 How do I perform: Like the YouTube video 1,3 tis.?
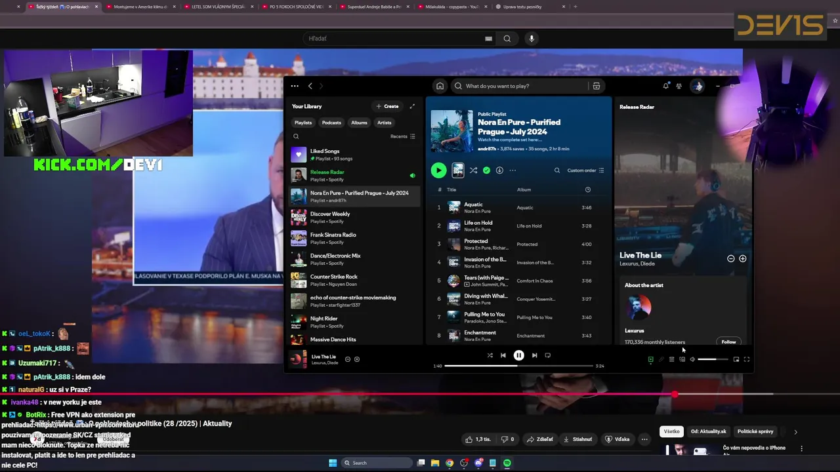[478, 439]
